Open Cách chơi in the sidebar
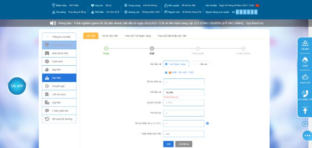312x148 pixels. 59,61
